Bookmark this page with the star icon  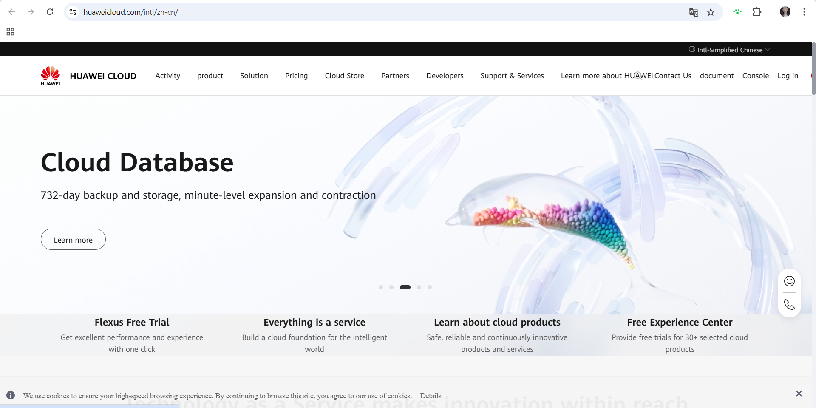click(711, 12)
